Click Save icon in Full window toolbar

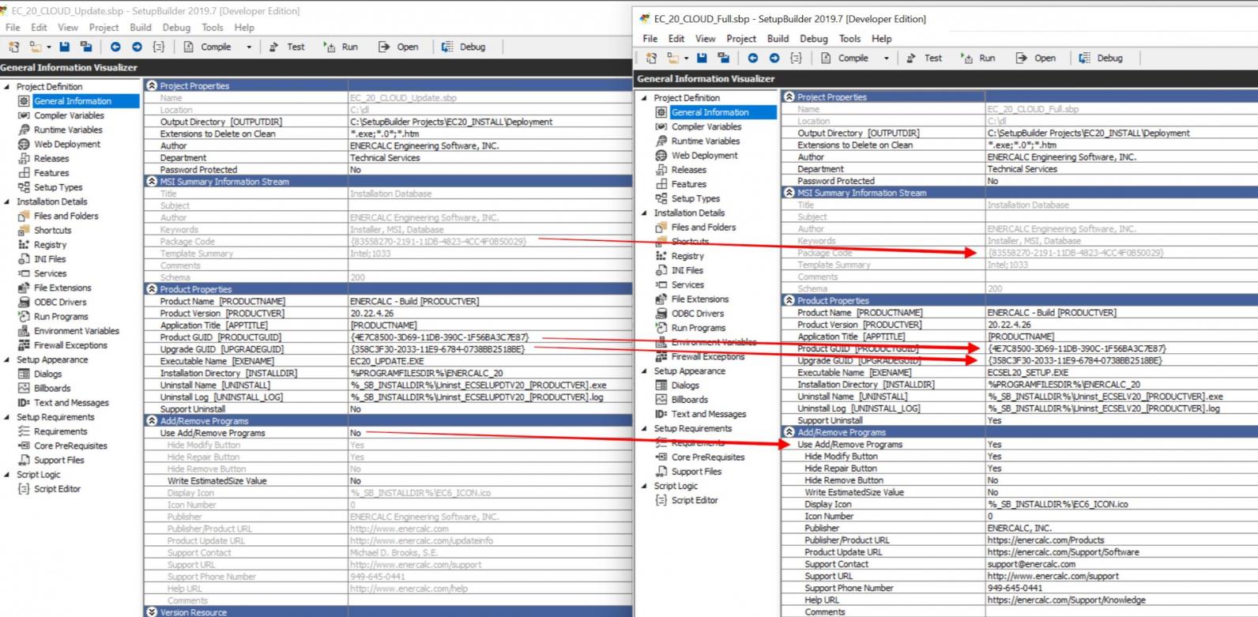click(x=702, y=58)
